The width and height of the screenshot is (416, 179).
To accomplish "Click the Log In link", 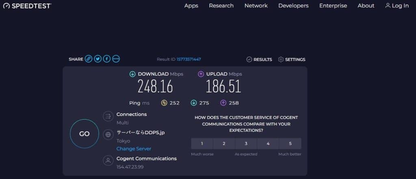I will tap(397, 6).
